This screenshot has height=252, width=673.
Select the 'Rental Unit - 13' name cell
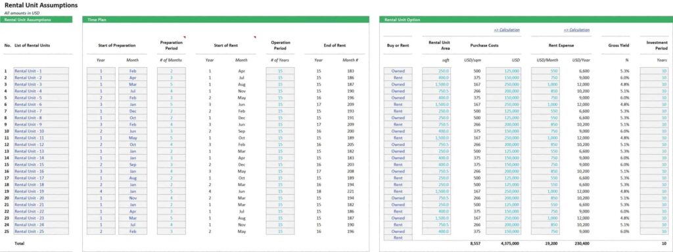click(41, 151)
